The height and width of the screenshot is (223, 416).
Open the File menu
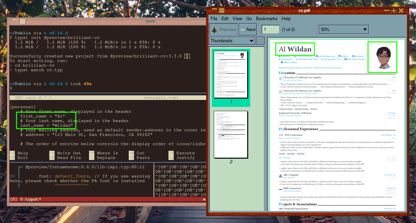(x=214, y=19)
